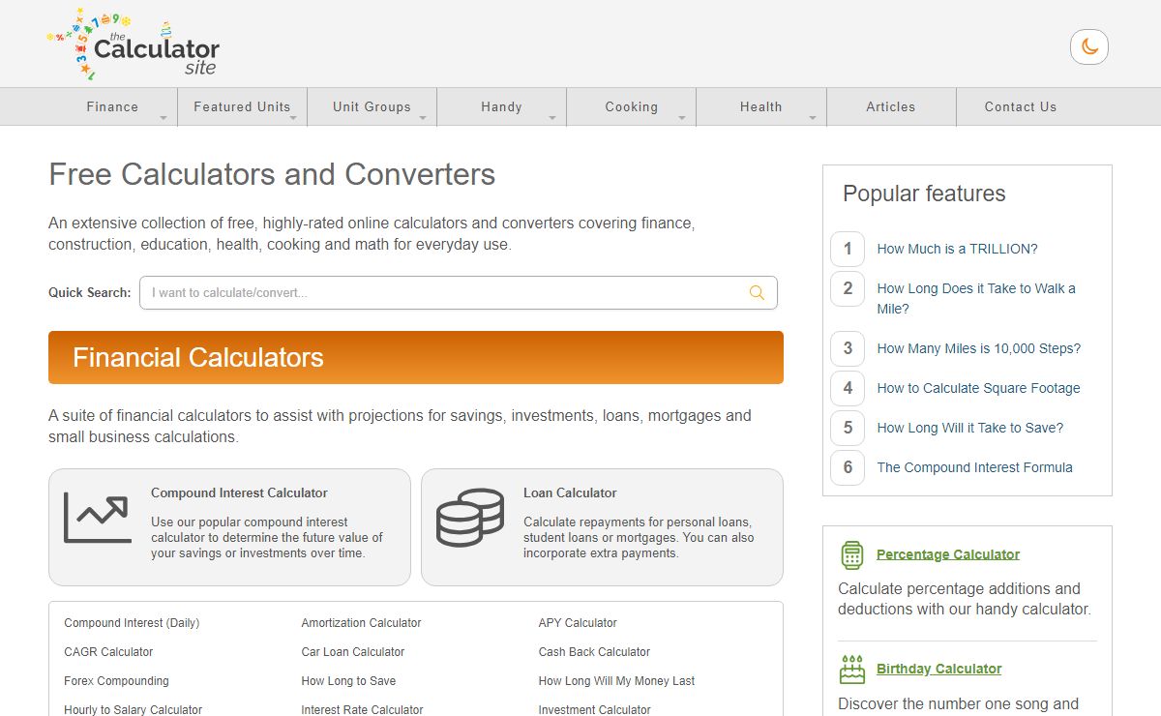Expand the Health menu arrow

coord(812,118)
